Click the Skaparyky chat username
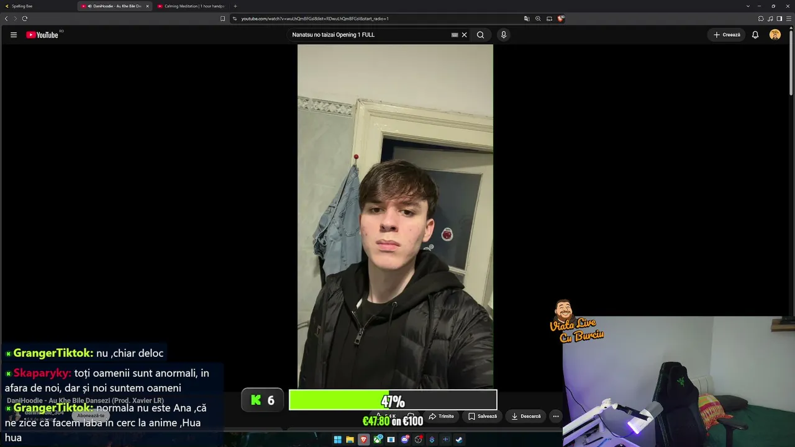Viewport: 795px width, 447px height. coord(42,373)
